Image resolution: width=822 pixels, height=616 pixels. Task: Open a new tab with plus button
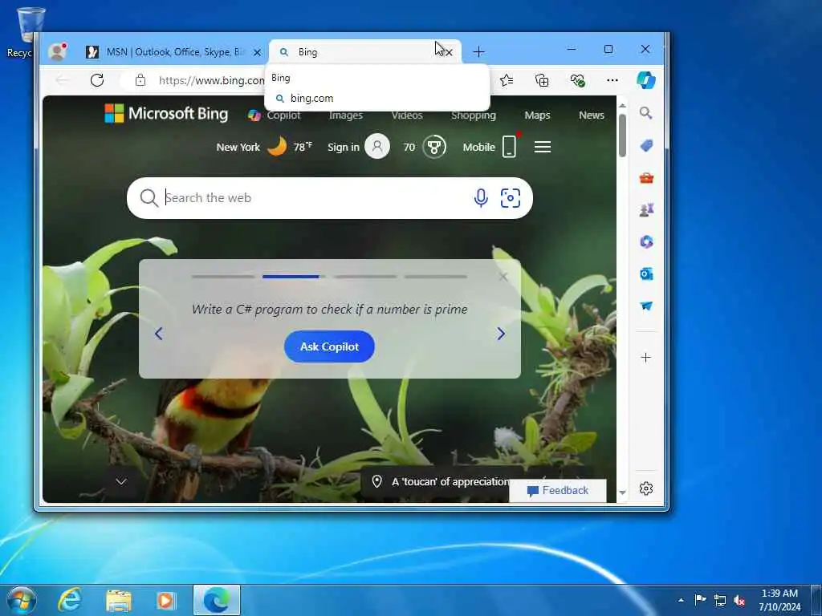coord(478,52)
